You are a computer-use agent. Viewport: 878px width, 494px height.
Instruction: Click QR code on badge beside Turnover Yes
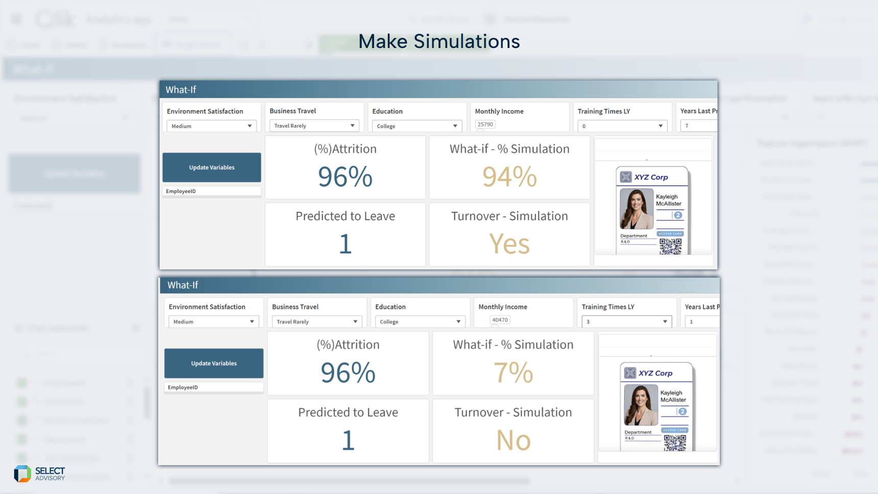(x=670, y=246)
